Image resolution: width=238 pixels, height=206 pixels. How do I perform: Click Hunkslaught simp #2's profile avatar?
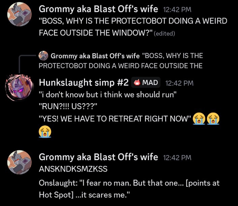20,87
